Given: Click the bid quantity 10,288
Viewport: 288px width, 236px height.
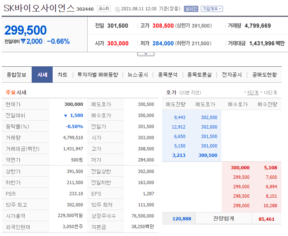Looking at the screenshot, I should (270, 206).
